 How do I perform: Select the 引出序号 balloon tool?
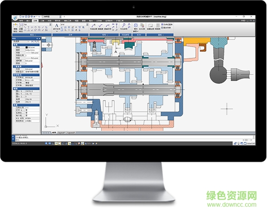pyautogui.click(x=124, y=27)
